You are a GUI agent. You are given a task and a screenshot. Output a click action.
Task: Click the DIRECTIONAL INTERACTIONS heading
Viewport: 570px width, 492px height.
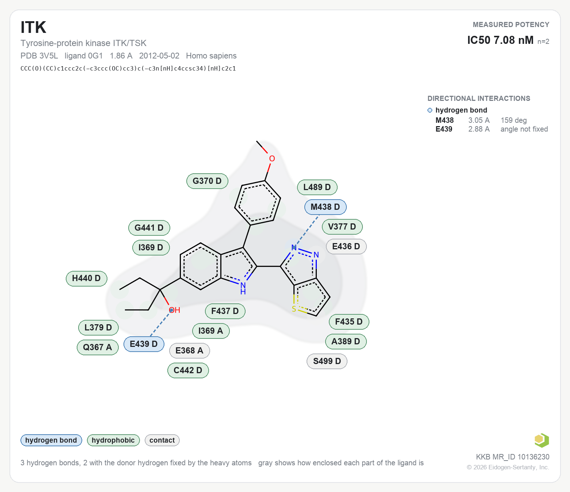(479, 98)
